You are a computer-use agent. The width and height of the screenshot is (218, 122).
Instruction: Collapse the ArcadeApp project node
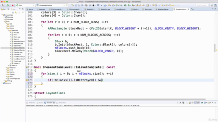coord(2,15)
